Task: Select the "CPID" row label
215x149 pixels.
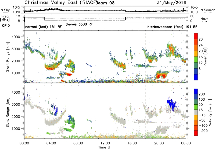Action: pos(6,26)
